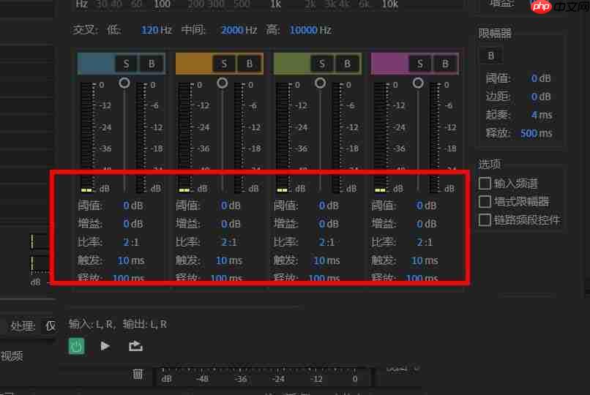Solo the green band with its S button
The image size is (590, 395).
[321, 64]
